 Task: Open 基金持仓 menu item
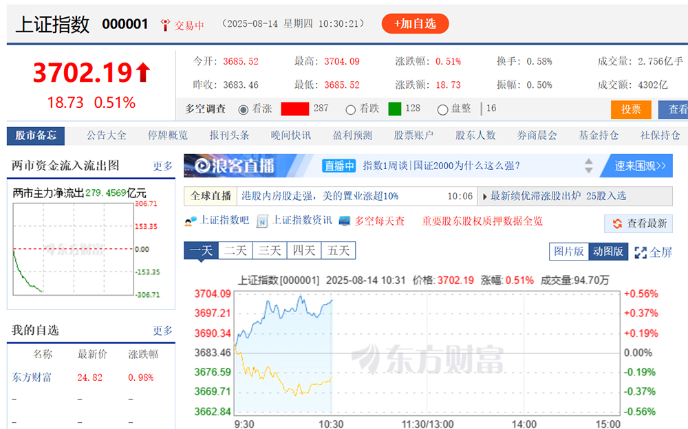click(599, 135)
